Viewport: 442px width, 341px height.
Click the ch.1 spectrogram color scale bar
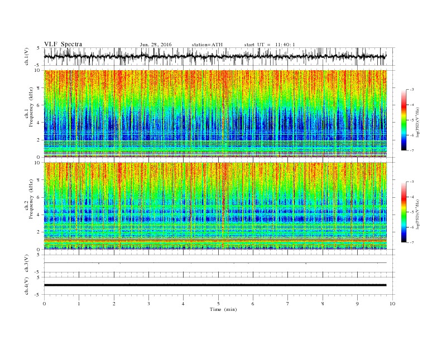[x=403, y=120]
